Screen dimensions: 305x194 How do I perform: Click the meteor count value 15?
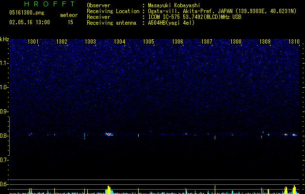point(70,22)
